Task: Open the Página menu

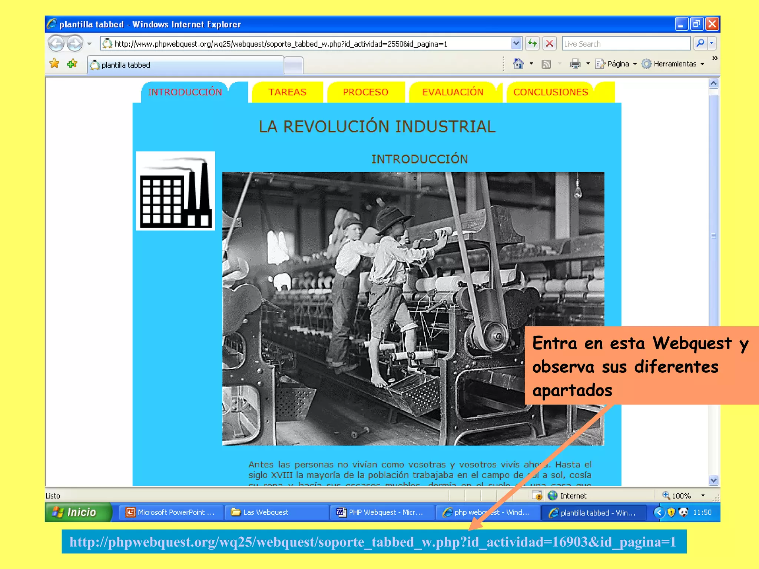Action: pos(616,64)
